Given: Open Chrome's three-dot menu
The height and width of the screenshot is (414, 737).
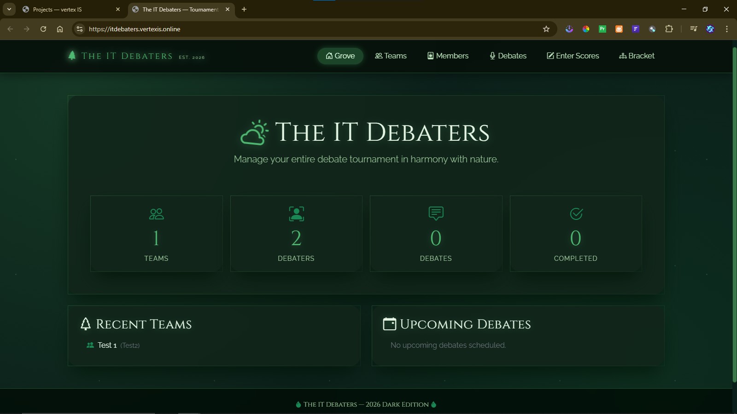Looking at the screenshot, I should point(727,29).
